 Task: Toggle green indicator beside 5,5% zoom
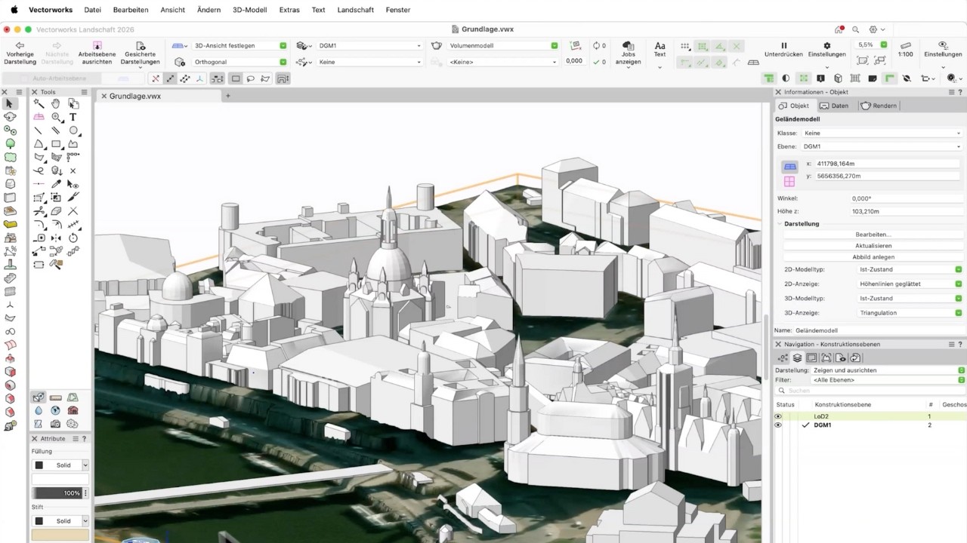click(x=883, y=45)
